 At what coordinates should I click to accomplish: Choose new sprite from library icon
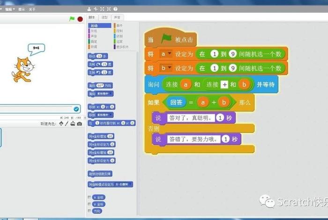click(x=61, y=124)
